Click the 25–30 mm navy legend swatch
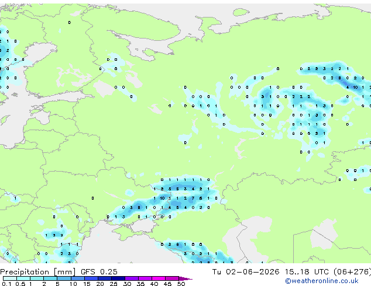Viewport: 371px width, 286px height. click(118, 278)
